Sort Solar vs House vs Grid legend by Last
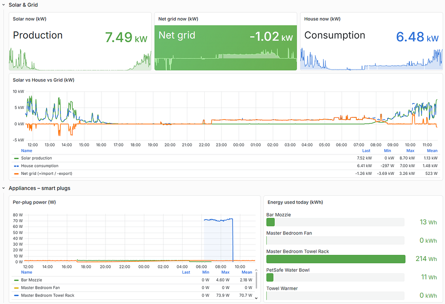445x304 pixels. [366, 151]
